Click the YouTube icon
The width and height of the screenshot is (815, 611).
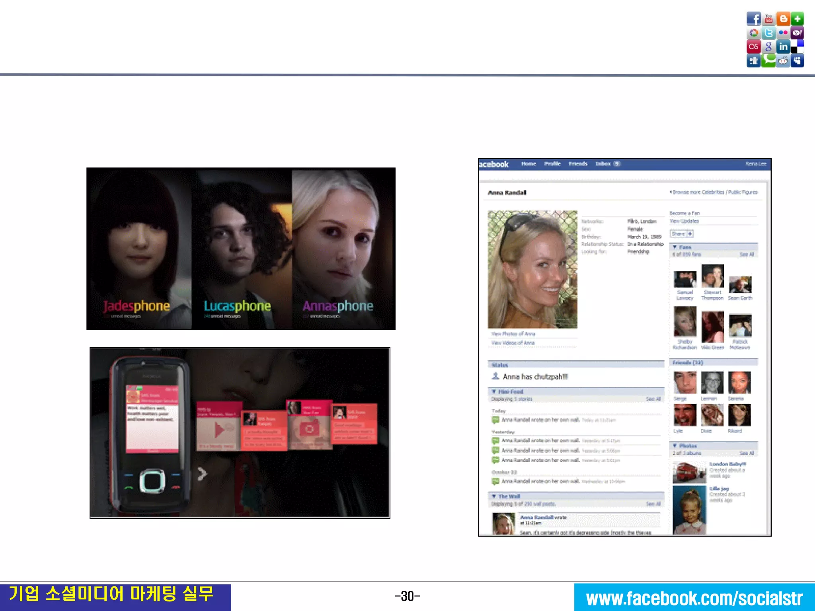tap(768, 19)
